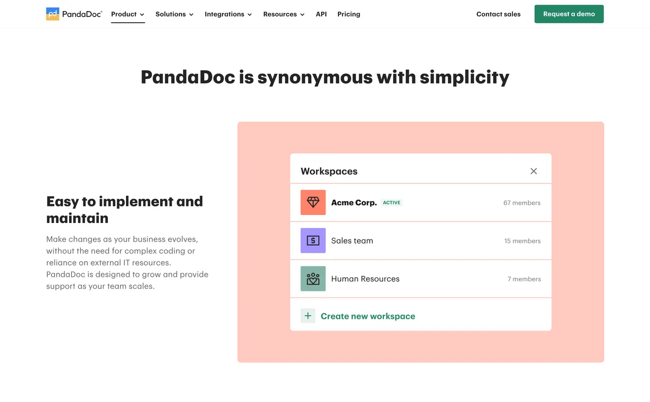This screenshot has width=650, height=402.
Task: Open the Solutions dropdown menu
Action: pos(174,14)
